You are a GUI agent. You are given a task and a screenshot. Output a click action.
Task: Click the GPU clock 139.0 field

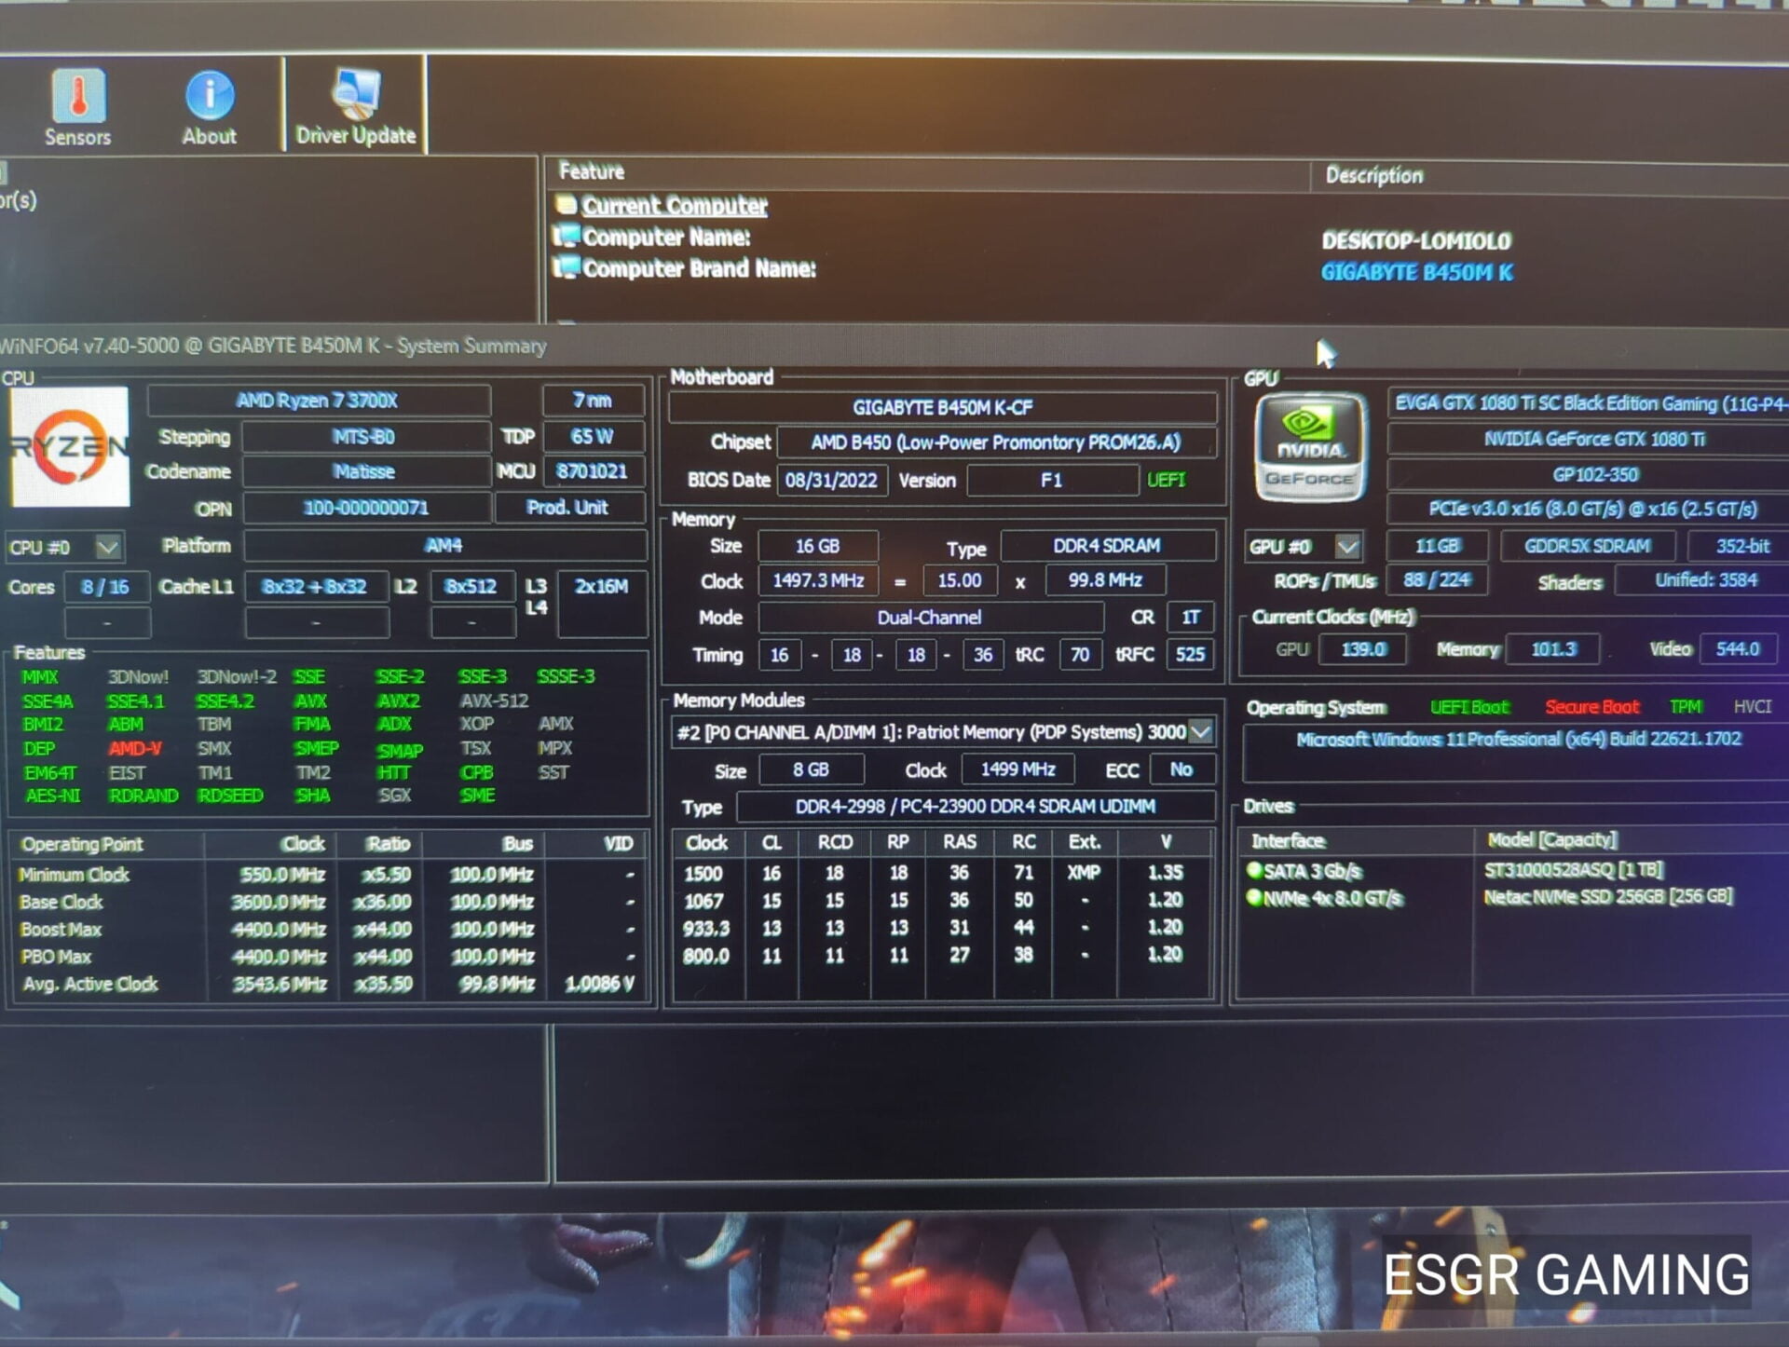click(1362, 649)
